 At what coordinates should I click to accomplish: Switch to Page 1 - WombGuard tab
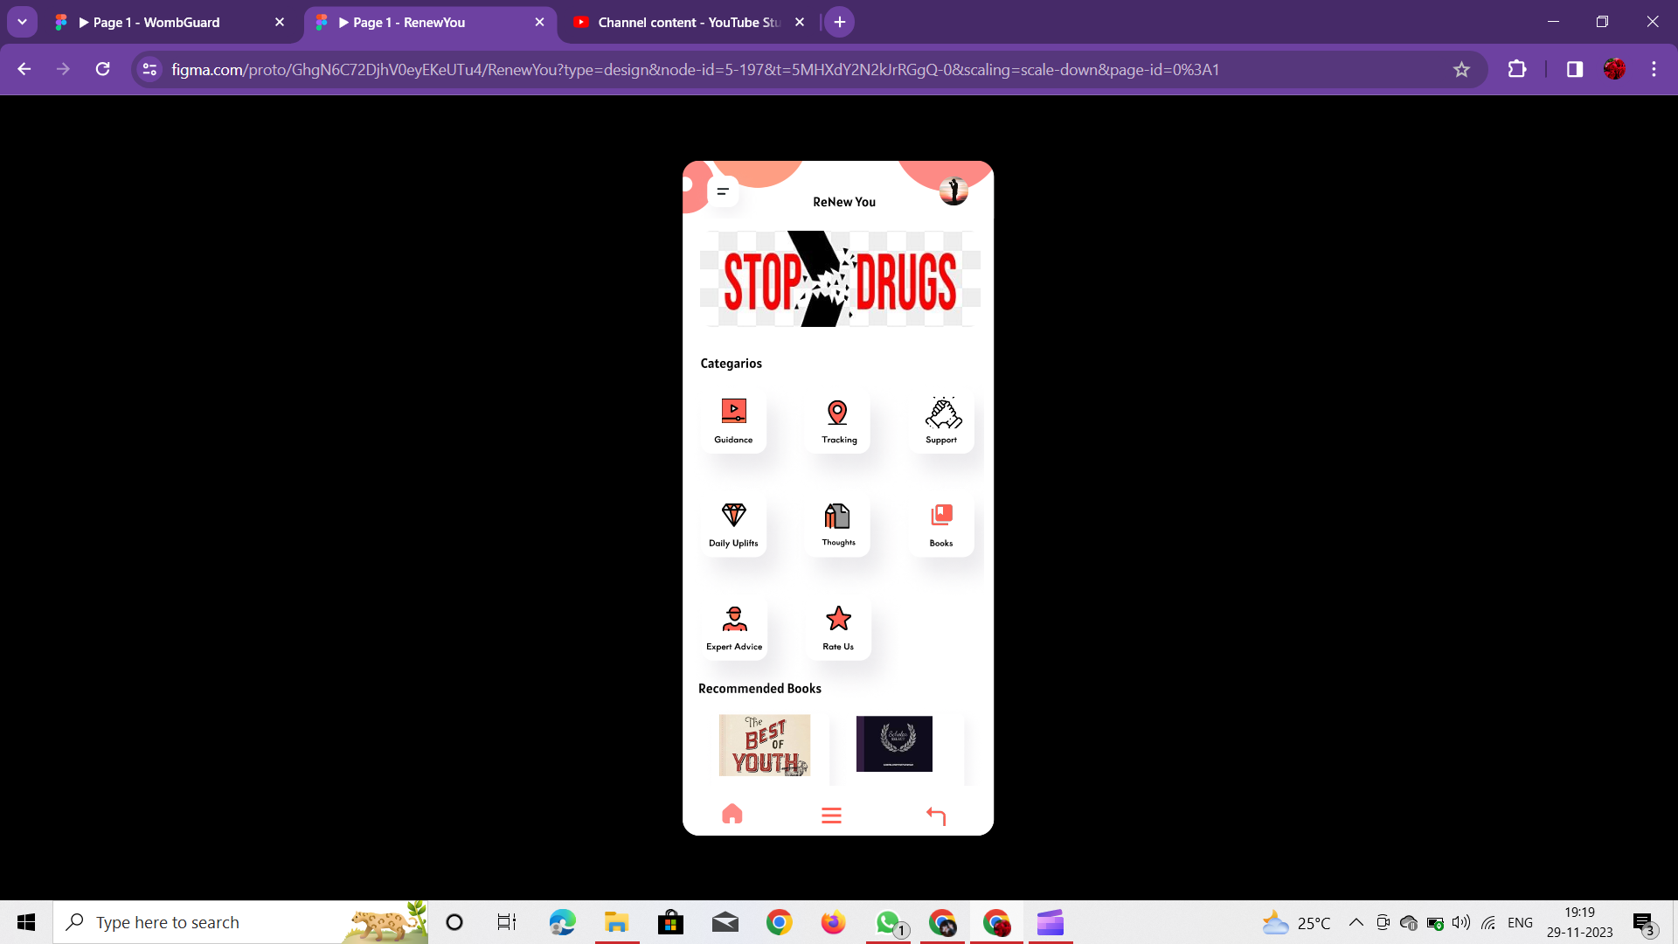click(x=157, y=23)
